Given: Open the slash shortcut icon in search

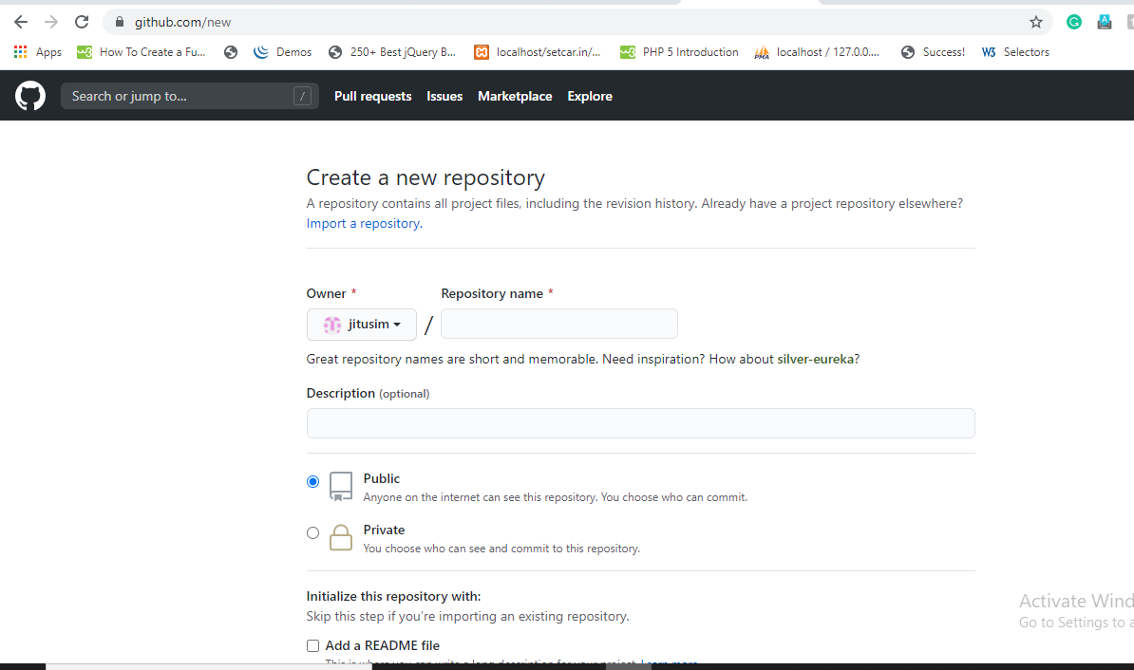Looking at the screenshot, I should 302,96.
